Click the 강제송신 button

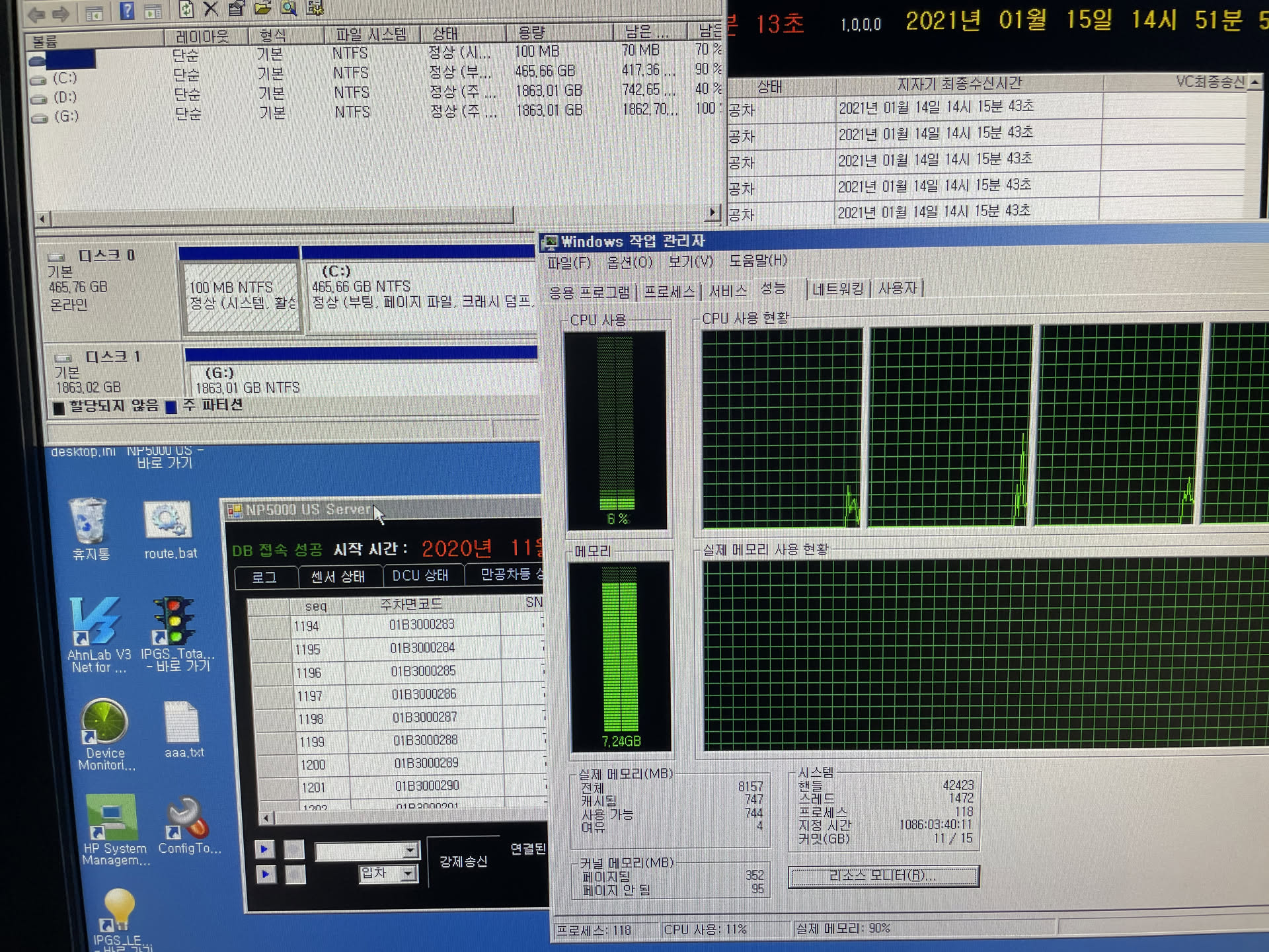(463, 861)
